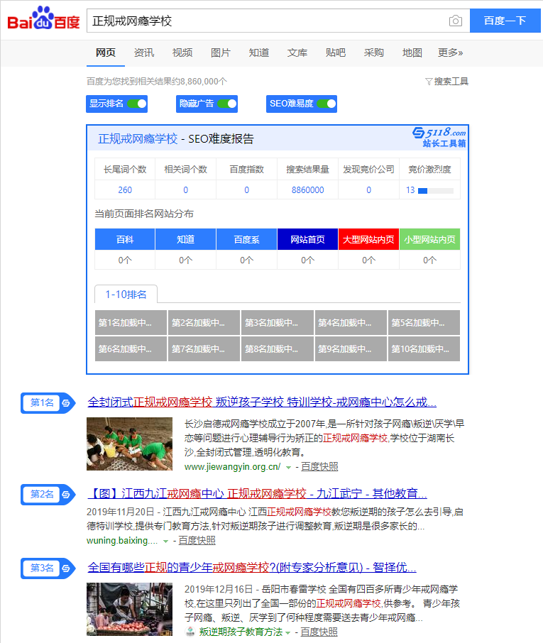This screenshot has width=543, height=643.
Task: Open 百度快照 for wuning.baixing result
Action: tap(197, 541)
